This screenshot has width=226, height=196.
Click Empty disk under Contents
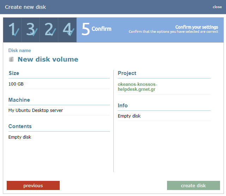[x=20, y=137]
